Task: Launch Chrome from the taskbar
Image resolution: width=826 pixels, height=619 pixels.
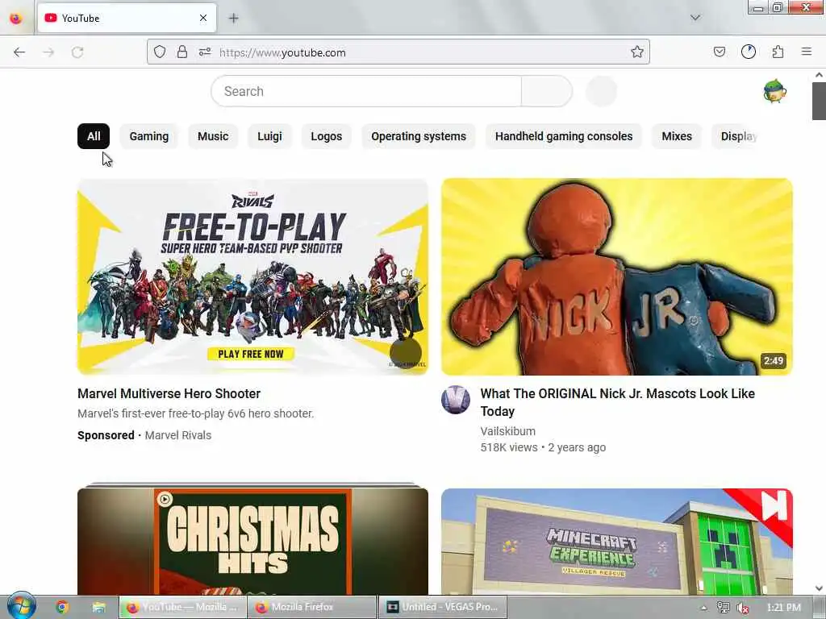Action: pos(62,608)
